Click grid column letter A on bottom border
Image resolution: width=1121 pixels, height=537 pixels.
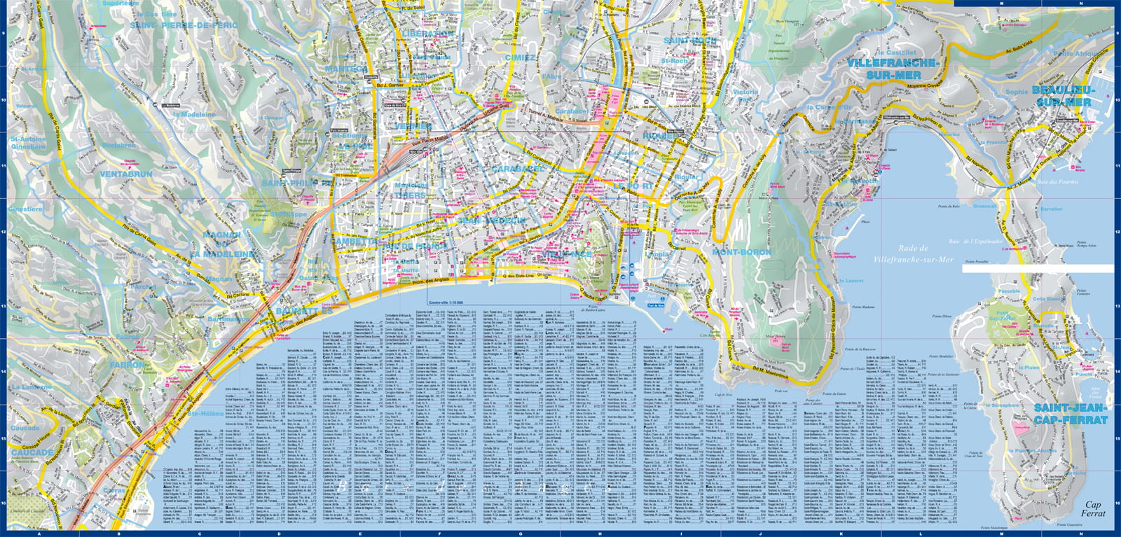click(39, 533)
